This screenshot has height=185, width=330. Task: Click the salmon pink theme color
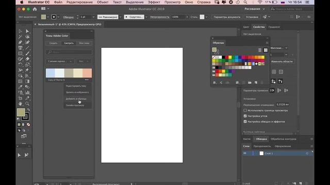click(x=87, y=73)
